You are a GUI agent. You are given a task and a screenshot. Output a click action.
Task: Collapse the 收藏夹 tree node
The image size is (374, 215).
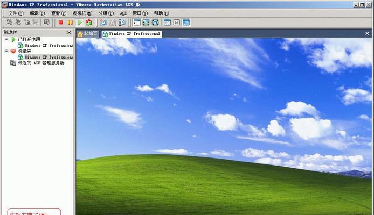(6, 51)
